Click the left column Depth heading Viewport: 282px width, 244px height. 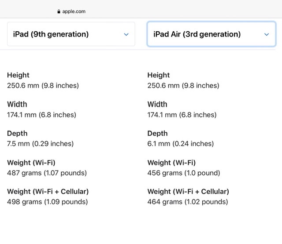(17, 133)
